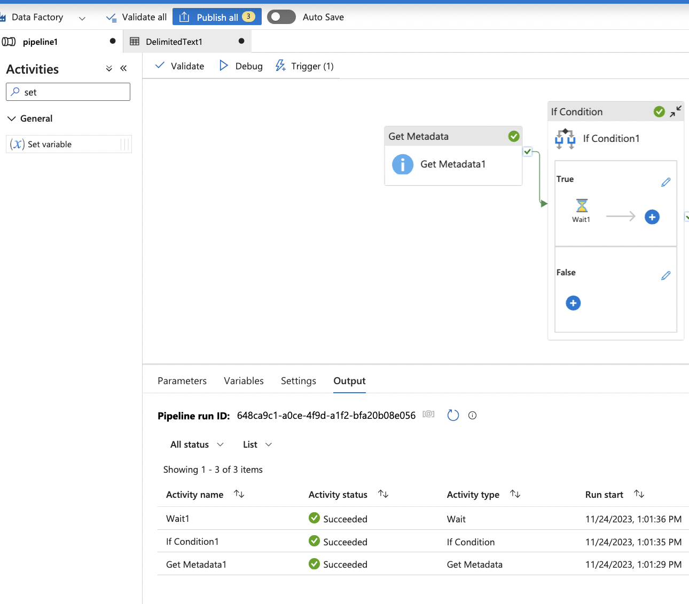Click the unsaved dot on DelimitedText1 tab

(241, 41)
